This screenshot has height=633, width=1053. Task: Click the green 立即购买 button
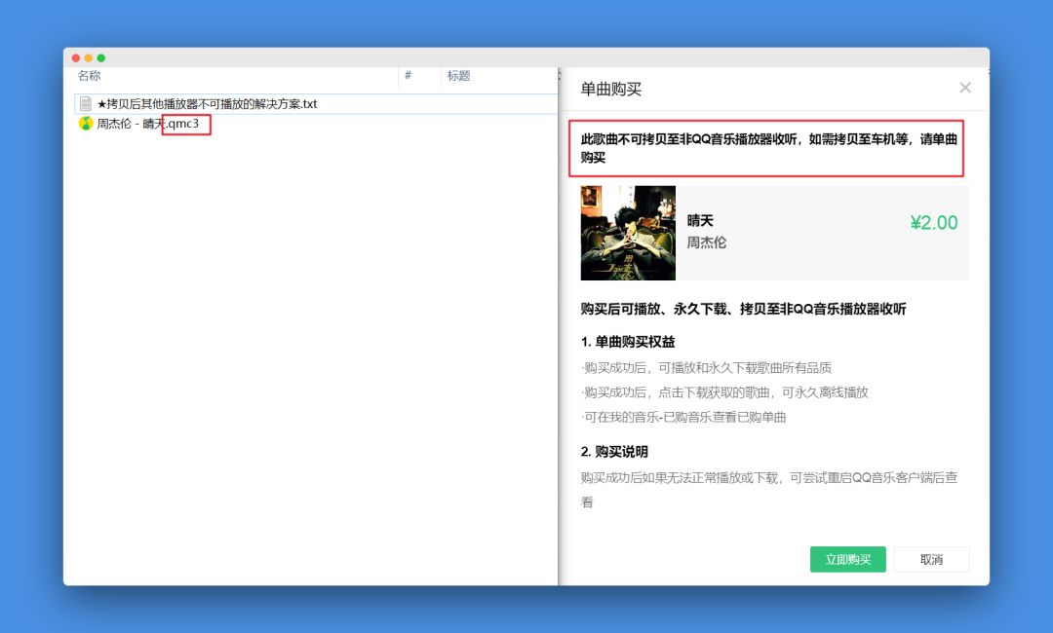847,559
